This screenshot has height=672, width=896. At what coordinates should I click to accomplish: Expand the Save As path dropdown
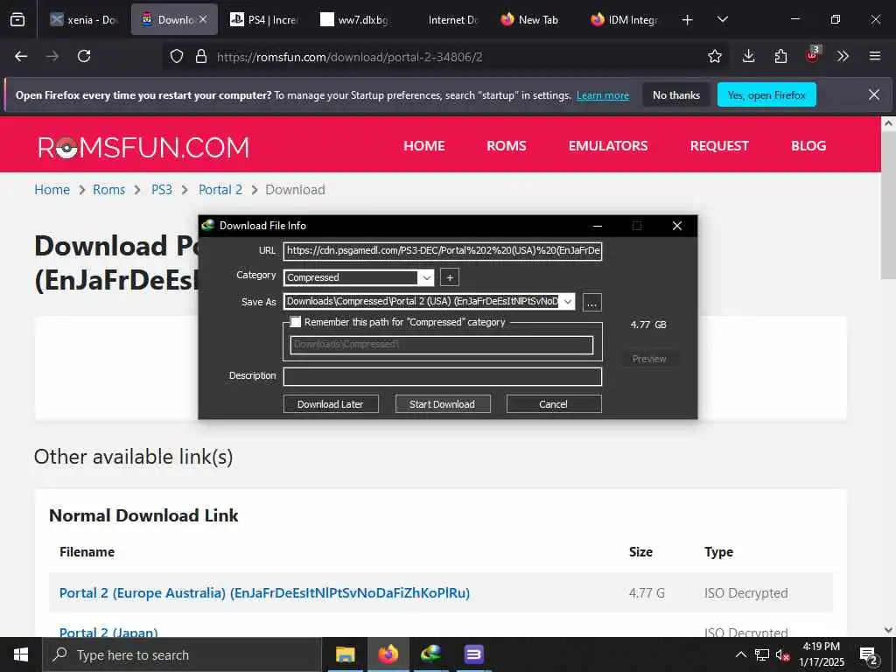567,302
